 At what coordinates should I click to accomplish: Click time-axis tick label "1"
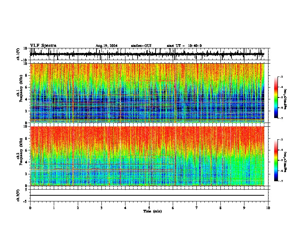point(54,208)
